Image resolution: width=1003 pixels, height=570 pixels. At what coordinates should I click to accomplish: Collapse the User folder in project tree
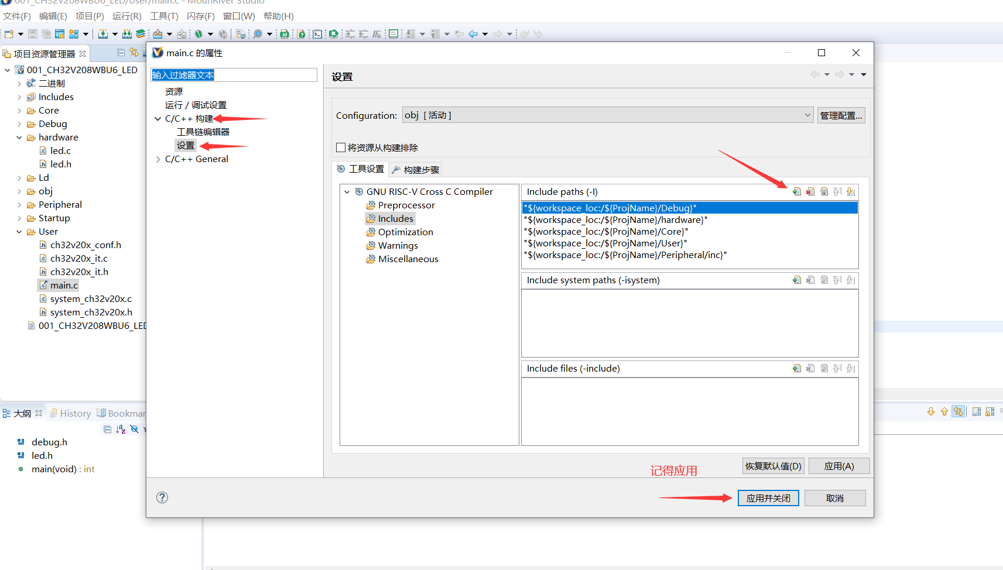(x=19, y=232)
